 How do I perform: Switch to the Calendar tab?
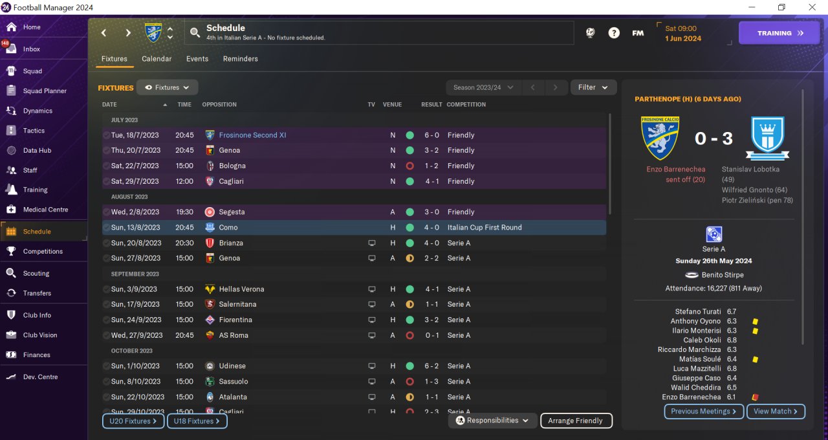[x=157, y=59]
